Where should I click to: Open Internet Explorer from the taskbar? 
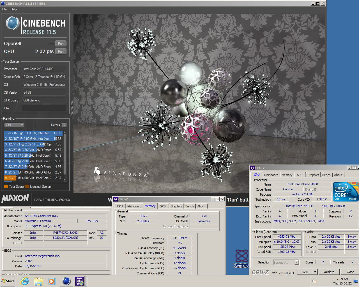(x=25, y=281)
